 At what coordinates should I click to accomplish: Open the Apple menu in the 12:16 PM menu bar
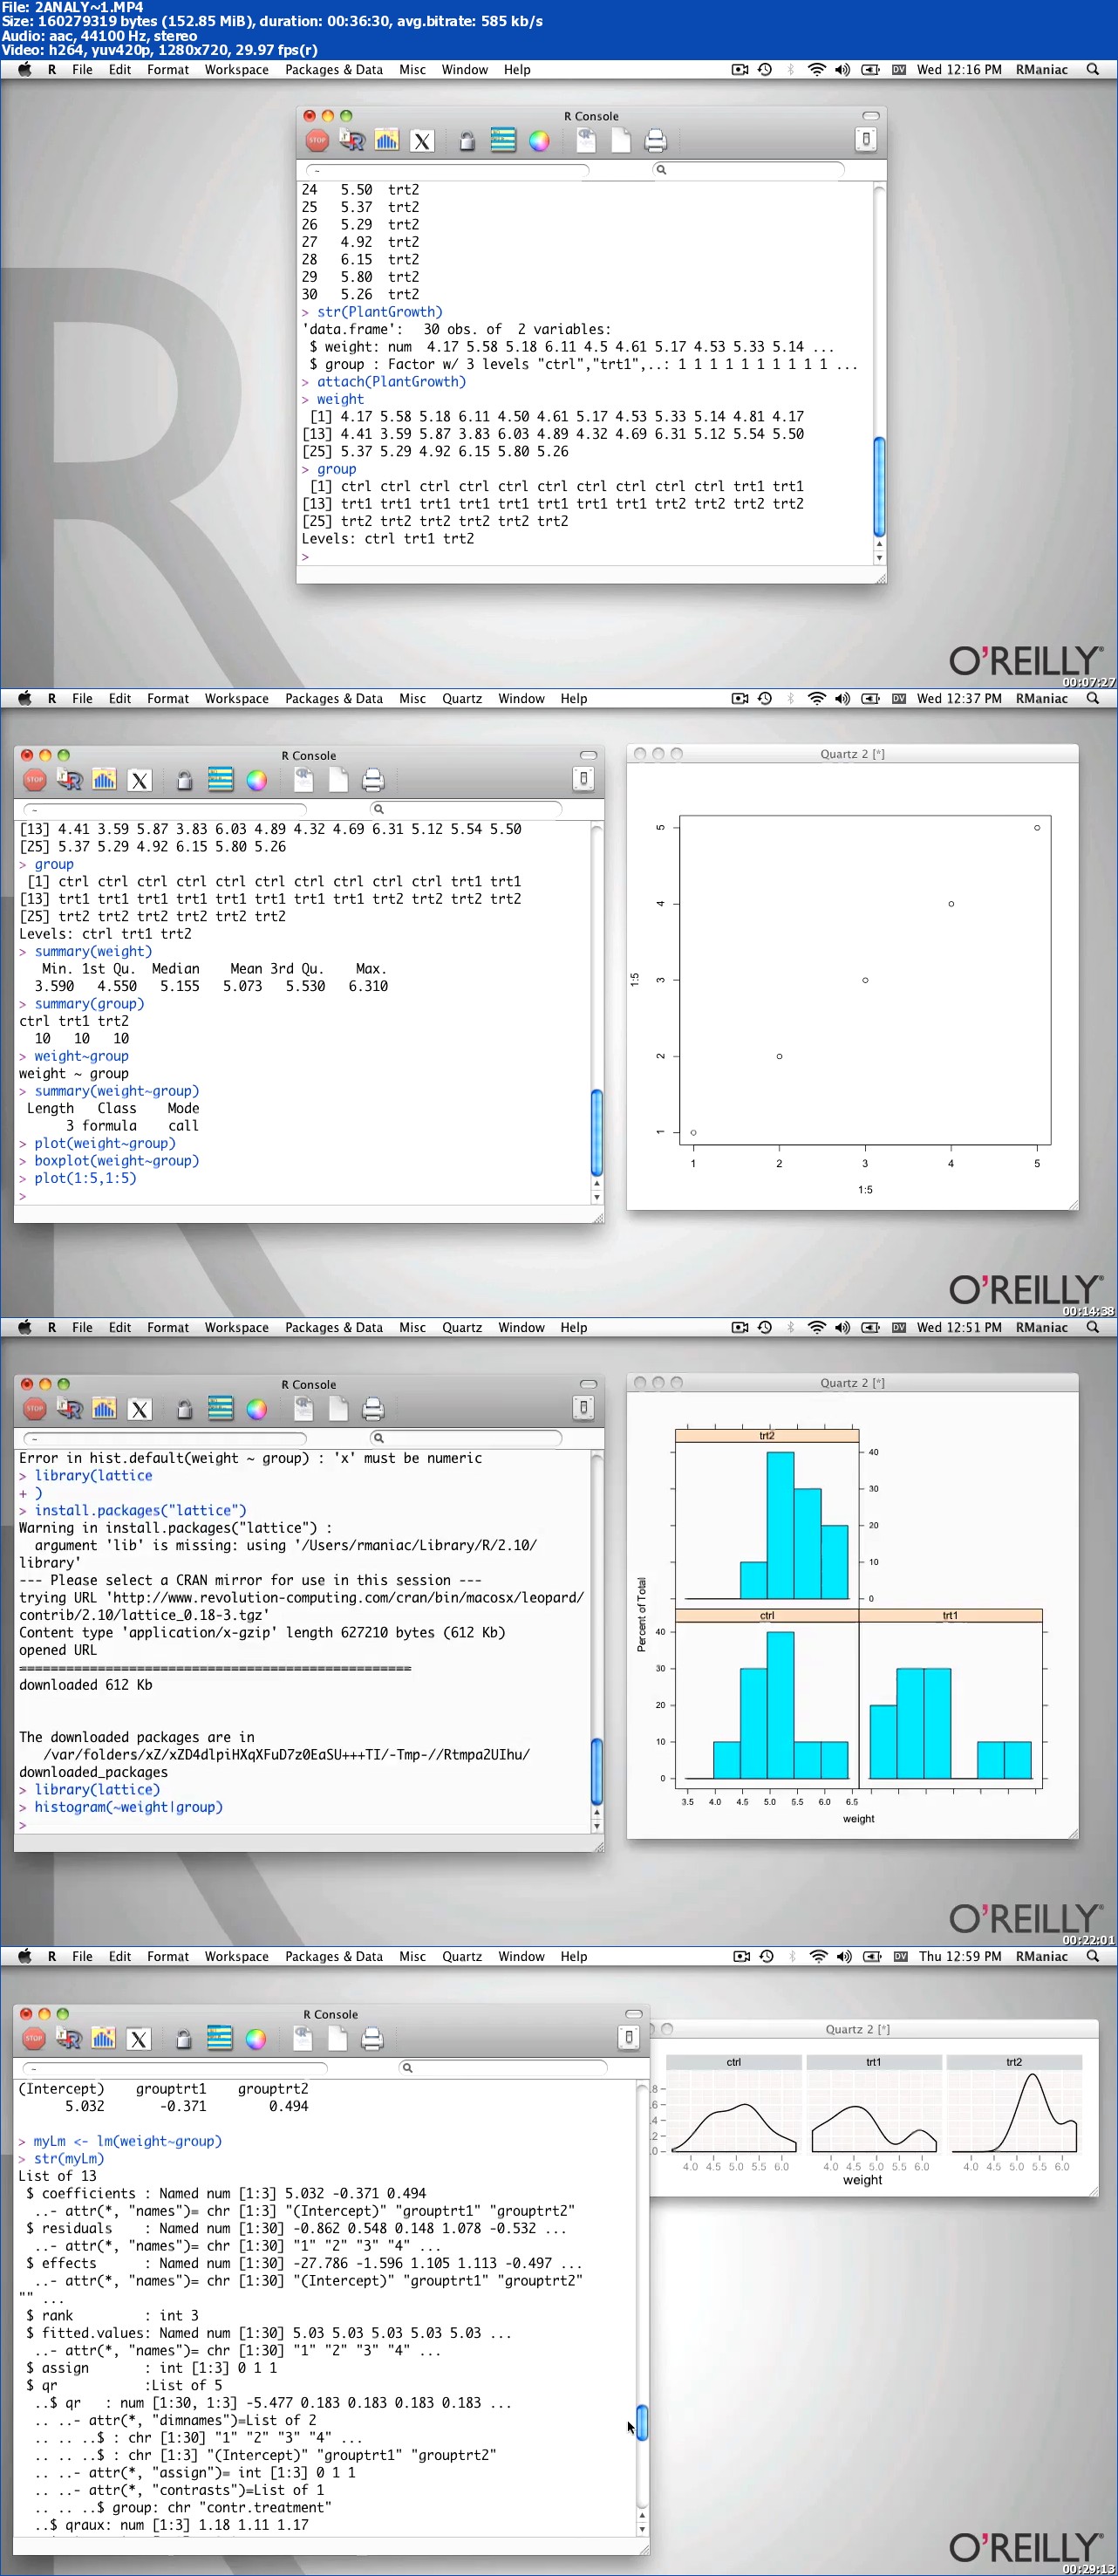(25, 70)
